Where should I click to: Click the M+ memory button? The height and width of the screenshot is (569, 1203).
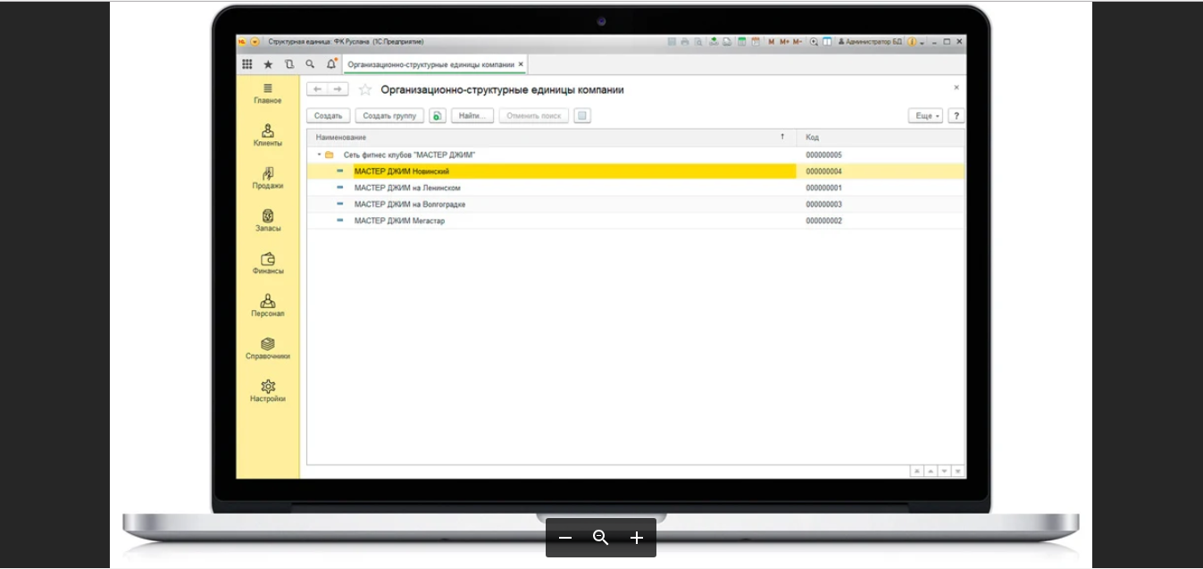[x=784, y=42]
